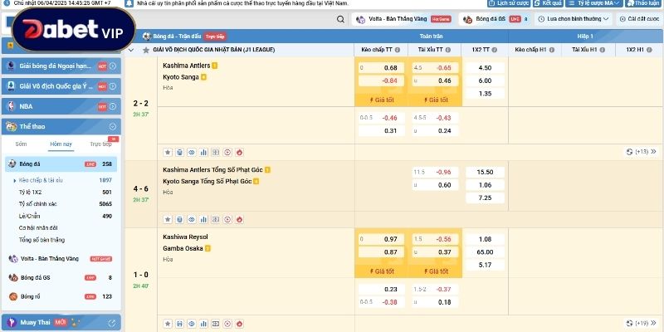Click the search magnifier icon
The width and height of the screenshot is (664, 332).
pyautogui.click(x=340, y=19)
